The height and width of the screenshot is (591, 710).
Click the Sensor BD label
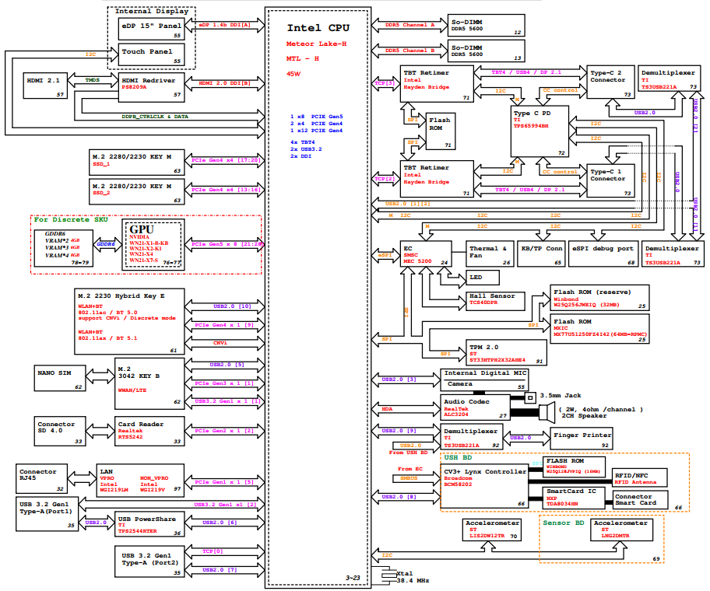[x=564, y=523]
